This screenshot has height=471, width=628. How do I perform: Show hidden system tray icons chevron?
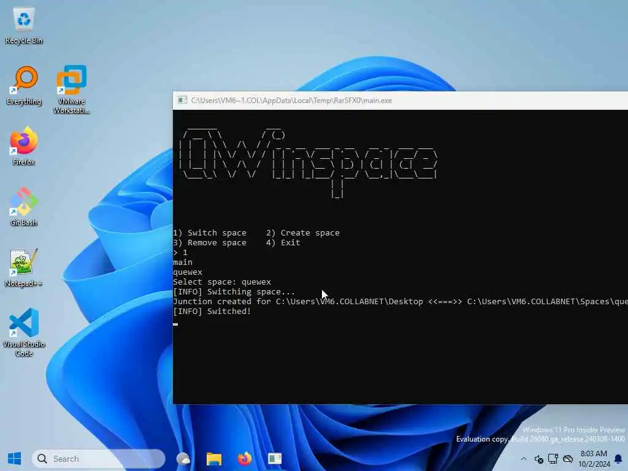click(x=524, y=459)
